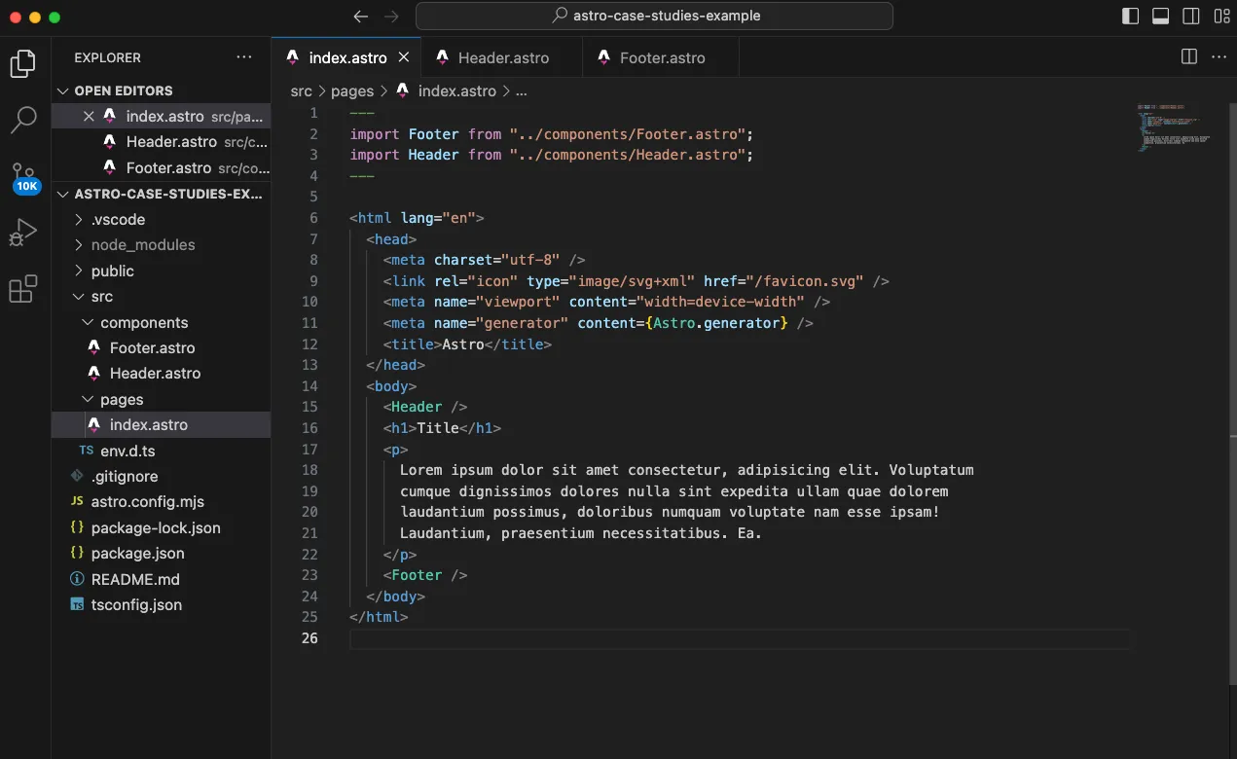This screenshot has height=759, width=1237.
Task: Open the Run and Debug view
Action: (22, 233)
